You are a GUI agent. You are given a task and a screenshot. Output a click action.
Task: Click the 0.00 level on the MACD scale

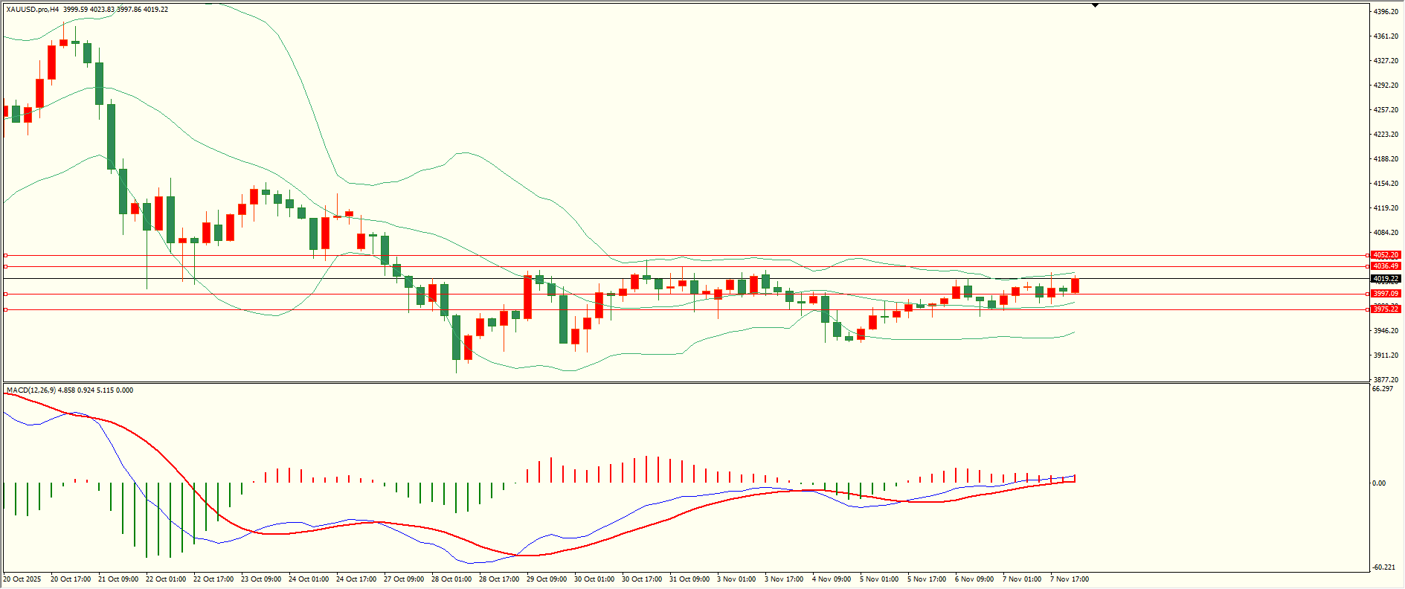tap(1378, 483)
